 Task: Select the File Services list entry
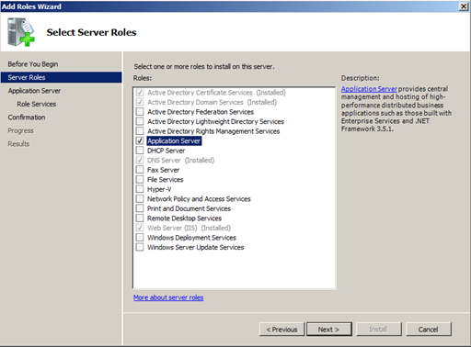166,180
